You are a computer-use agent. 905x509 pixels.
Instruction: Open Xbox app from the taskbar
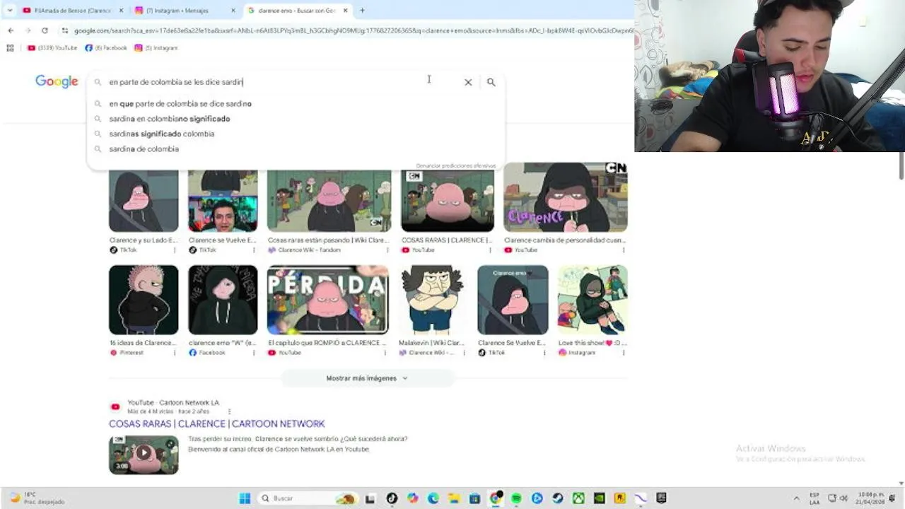[x=578, y=498]
